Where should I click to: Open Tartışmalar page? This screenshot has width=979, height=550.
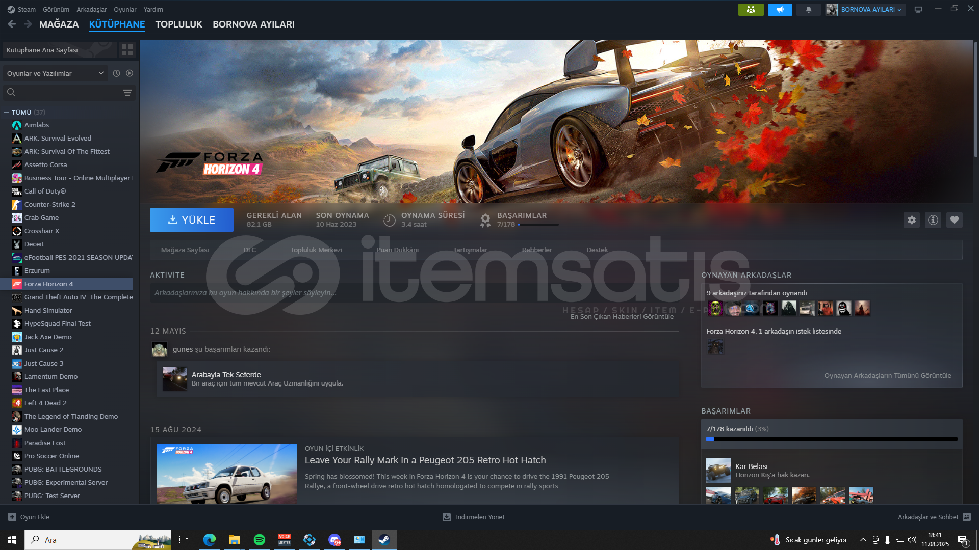click(x=470, y=250)
